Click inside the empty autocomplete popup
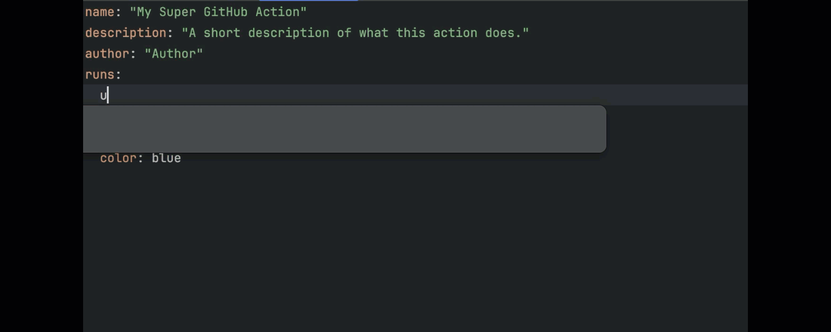The image size is (831, 332). (343, 129)
